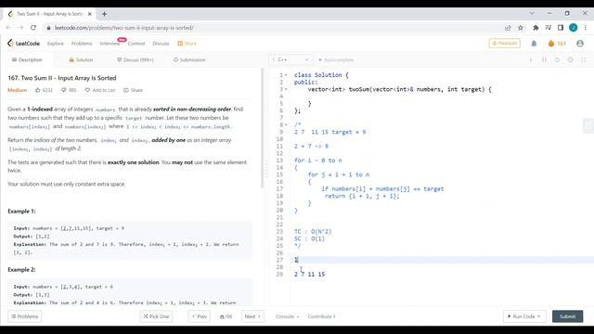The image size is (594, 334).
Task: Open the Contribute link
Action: [321, 316]
